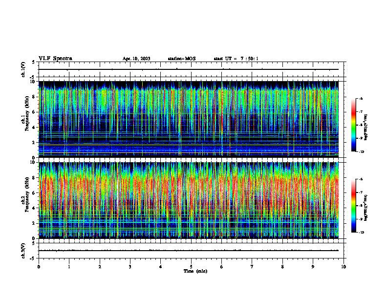Screen dimensions: 387x299
Task: Click tick label "0" on the Time axis
Action: [39, 267]
